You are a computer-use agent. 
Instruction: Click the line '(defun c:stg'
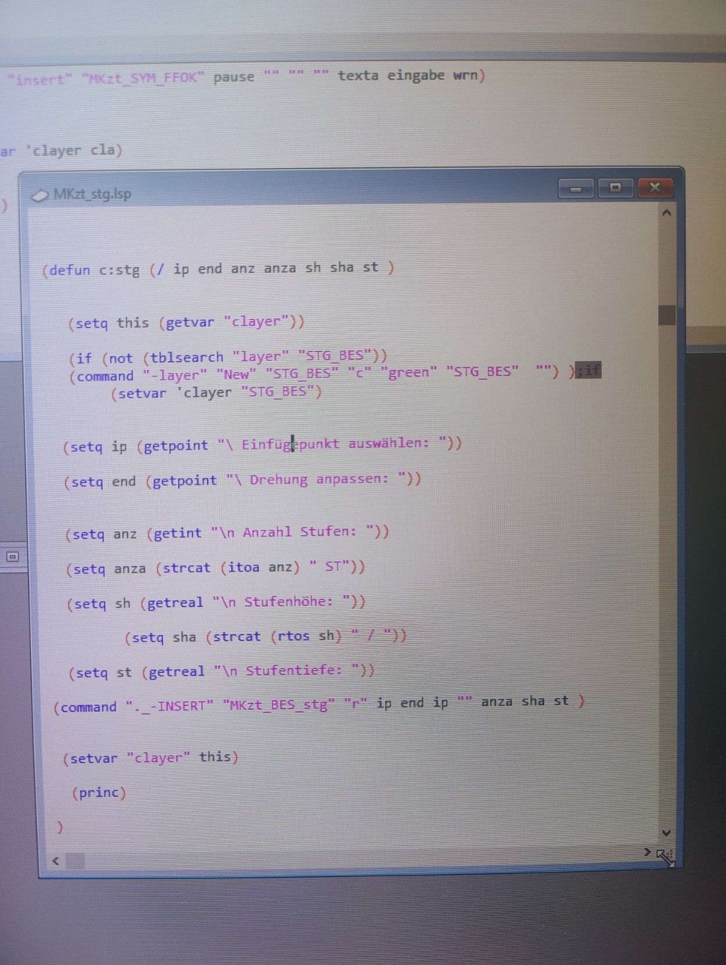tap(218, 269)
